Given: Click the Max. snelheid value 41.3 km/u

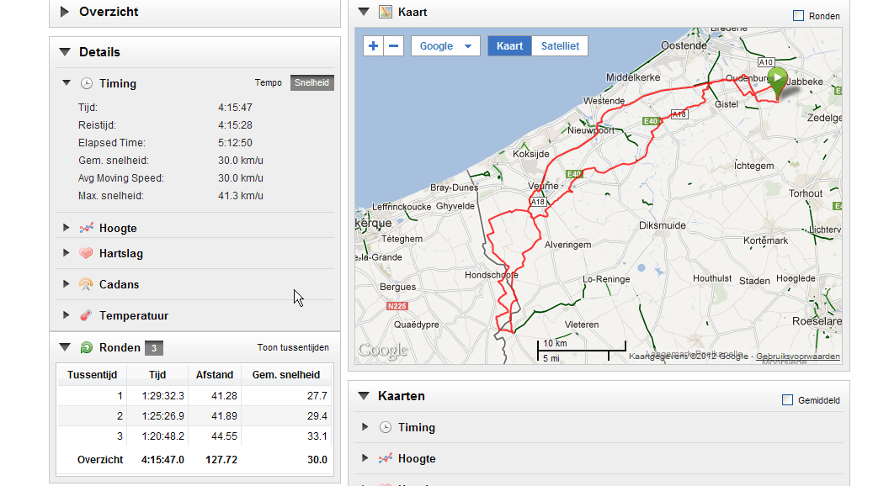Looking at the screenshot, I should (241, 195).
